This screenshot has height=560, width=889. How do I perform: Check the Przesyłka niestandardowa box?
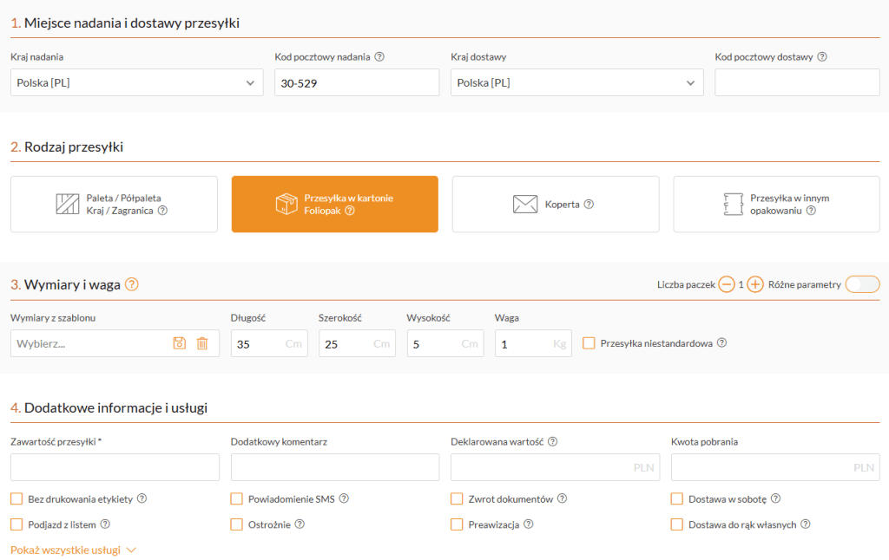point(589,343)
